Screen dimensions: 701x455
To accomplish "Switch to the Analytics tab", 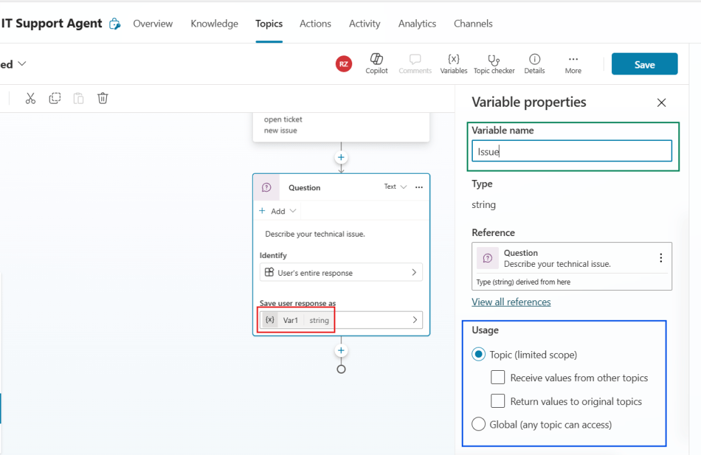I will (417, 23).
